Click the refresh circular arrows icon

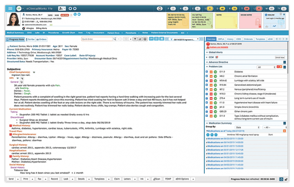pos(160,8)
